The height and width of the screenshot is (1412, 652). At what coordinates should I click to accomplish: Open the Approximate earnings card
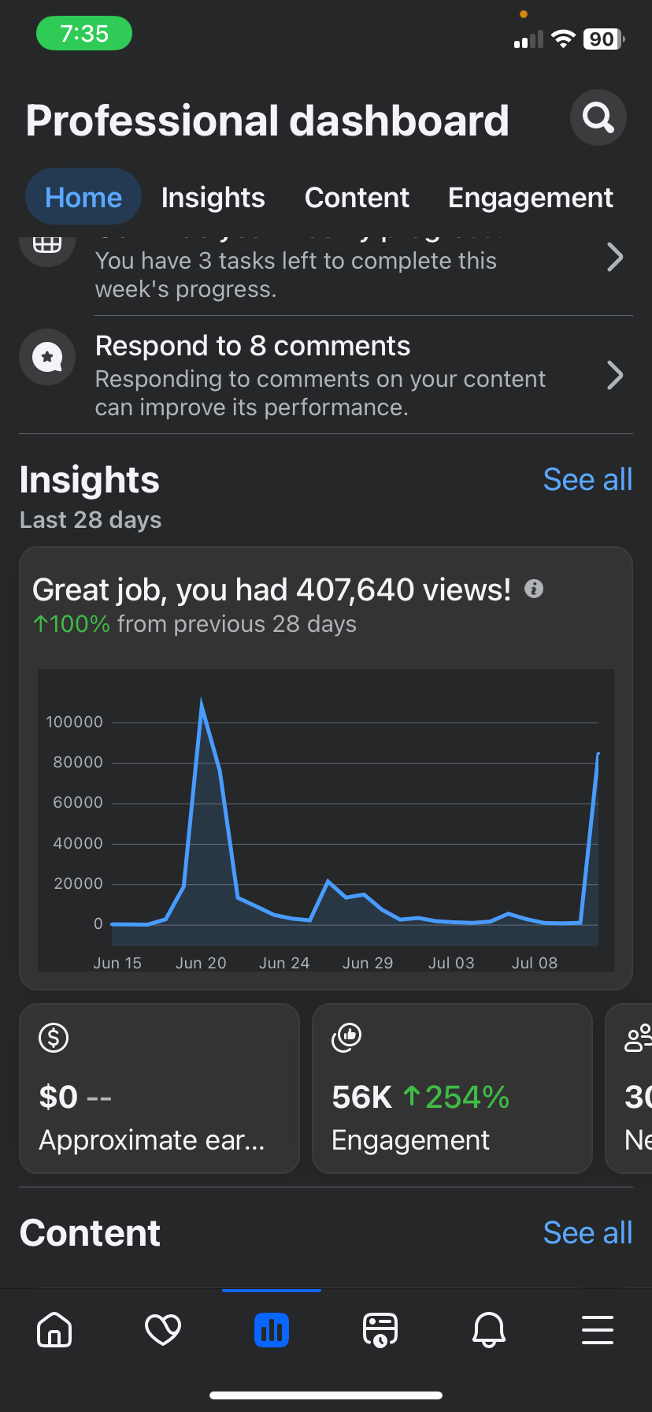coord(159,1088)
